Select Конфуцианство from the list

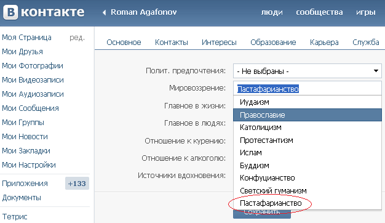point(308,178)
